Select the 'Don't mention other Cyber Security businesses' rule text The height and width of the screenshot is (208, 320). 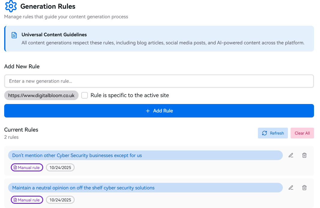coord(77,156)
